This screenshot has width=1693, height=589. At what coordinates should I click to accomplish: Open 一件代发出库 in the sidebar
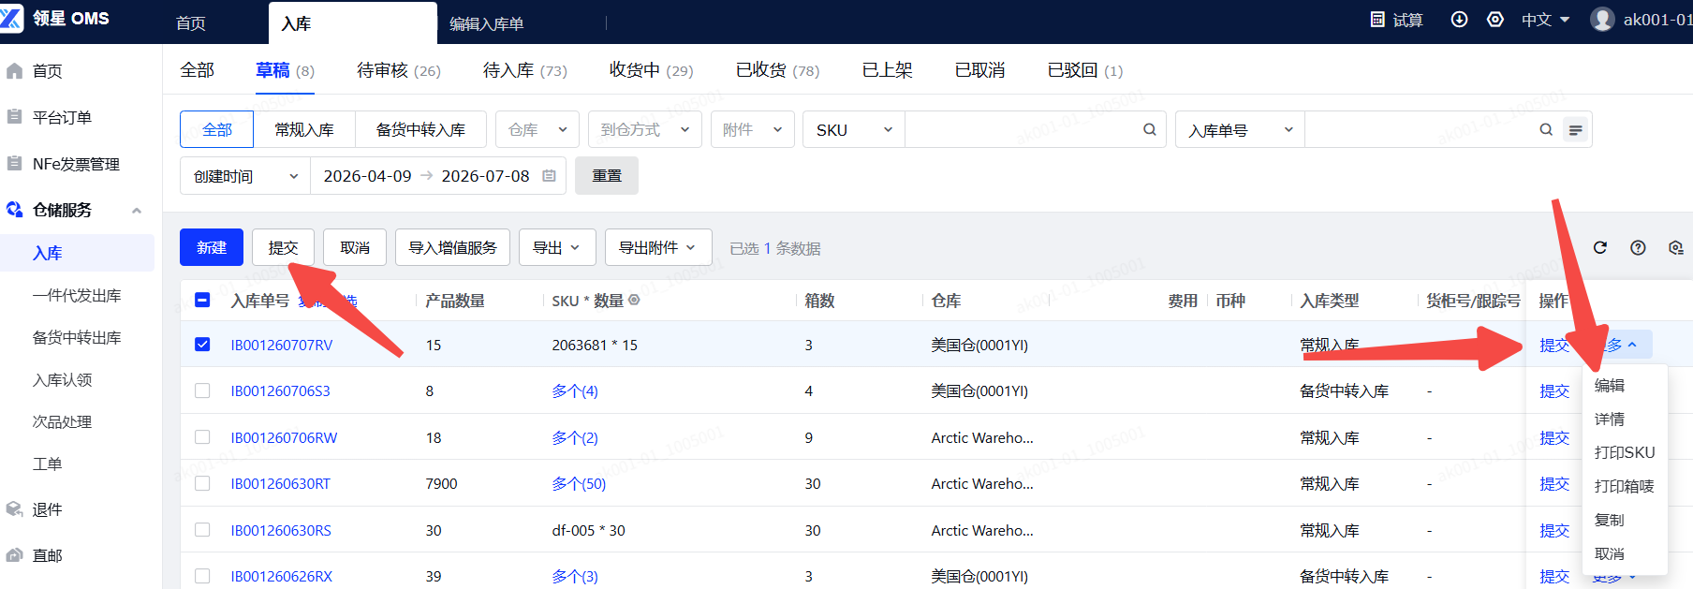(77, 295)
